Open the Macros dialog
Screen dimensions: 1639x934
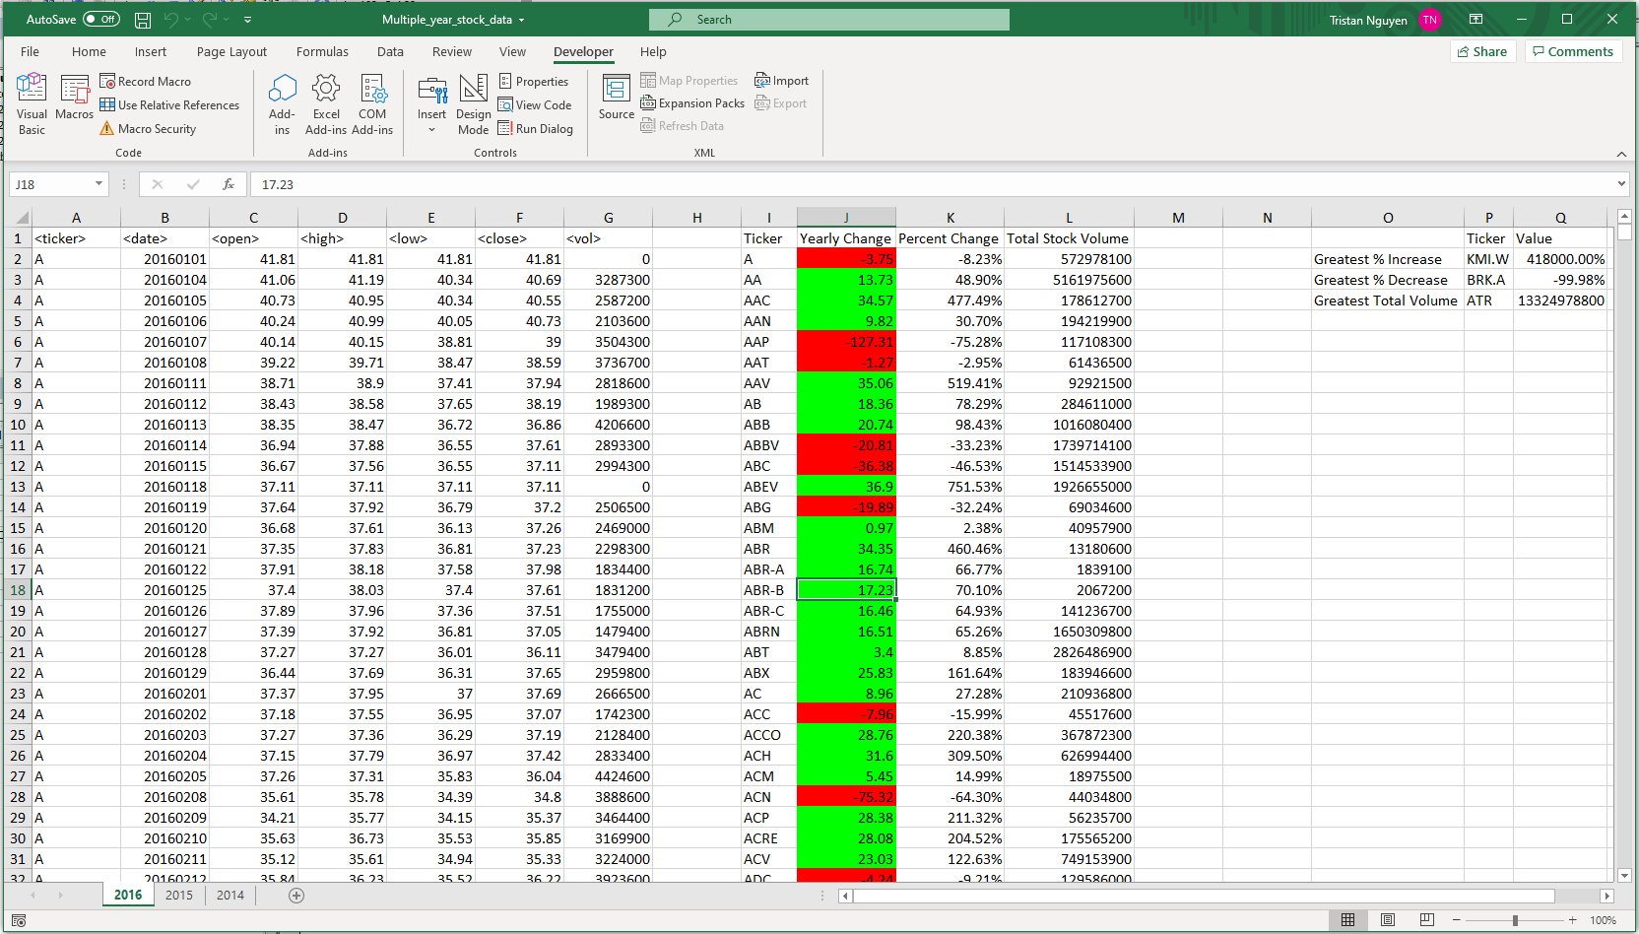pos(75,99)
